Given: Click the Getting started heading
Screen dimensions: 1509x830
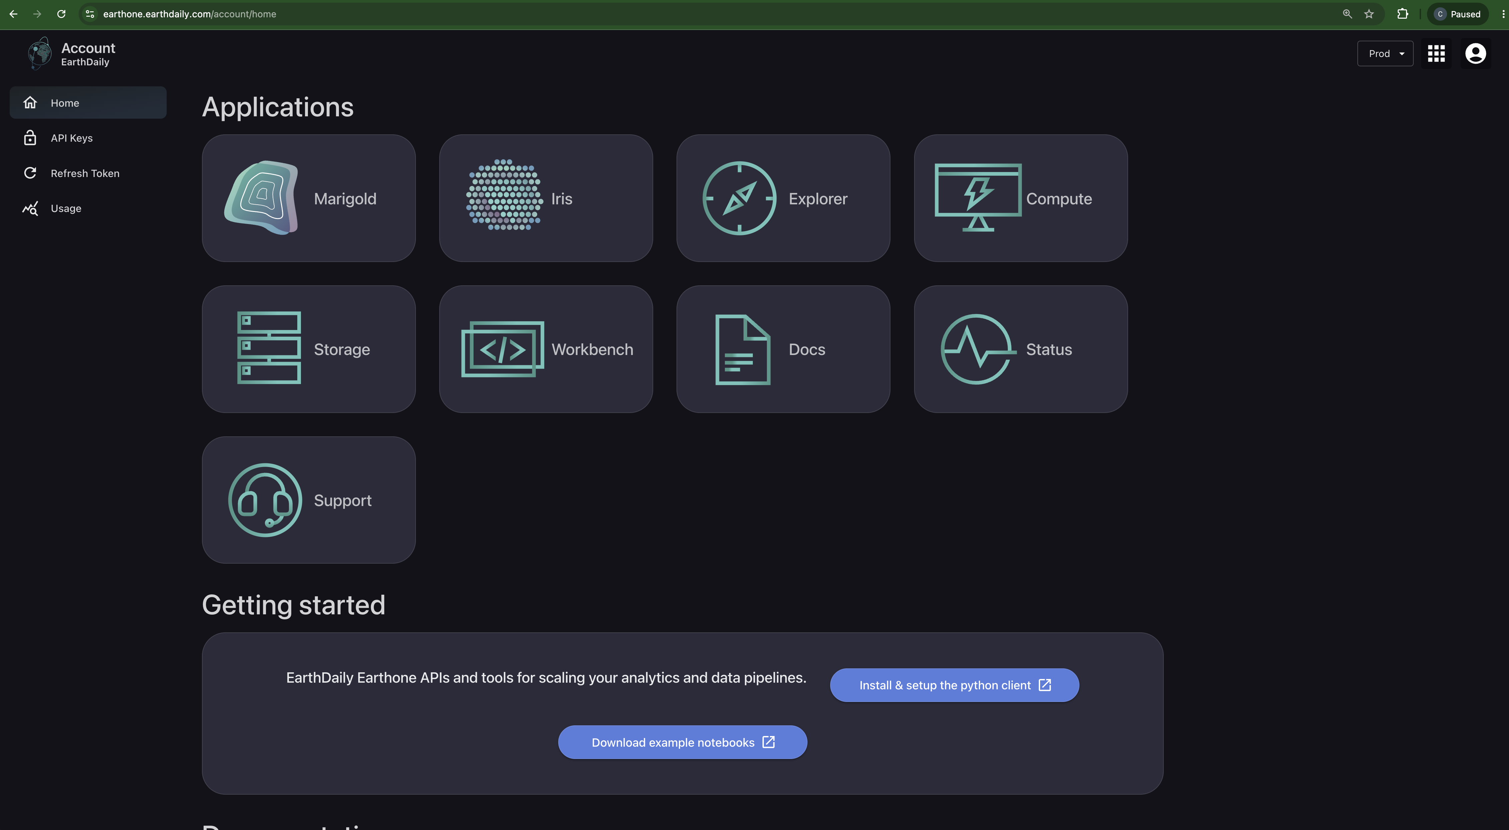Looking at the screenshot, I should [294, 605].
